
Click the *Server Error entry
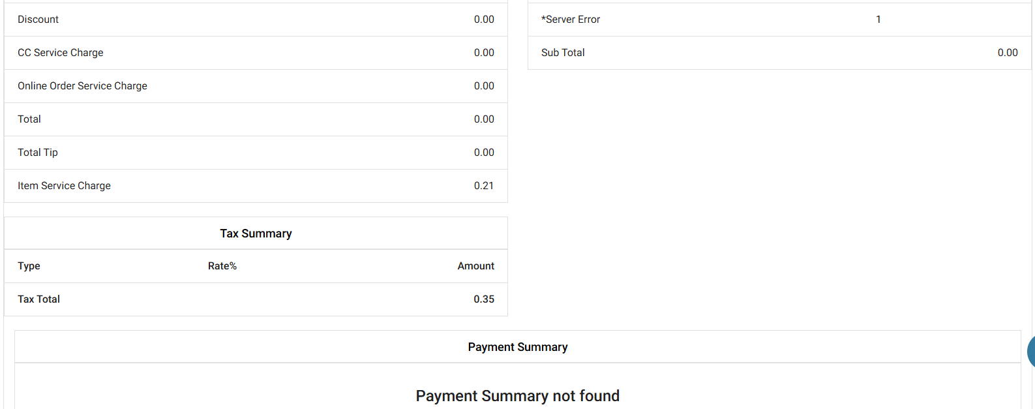pyautogui.click(x=571, y=20)
